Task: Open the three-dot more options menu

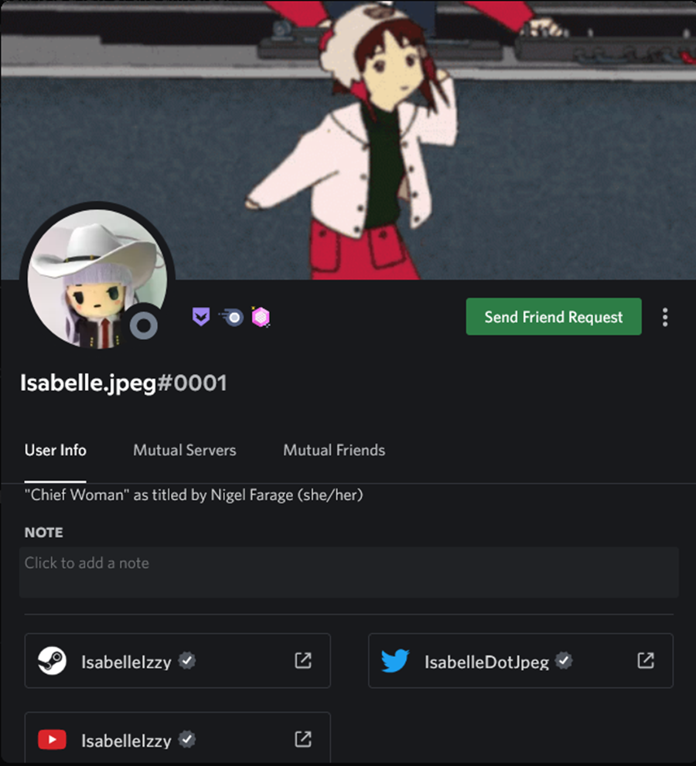Action: (x=665, y=317)
